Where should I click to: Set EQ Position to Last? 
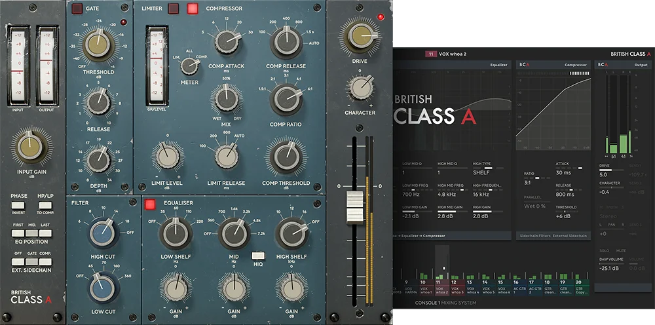coord(45,233)
